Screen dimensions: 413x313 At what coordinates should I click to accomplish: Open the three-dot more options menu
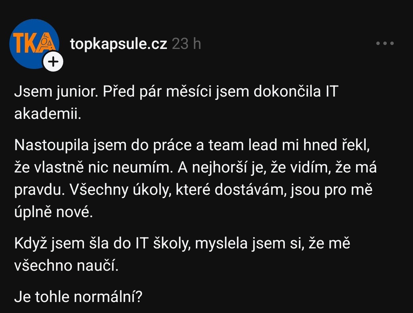coord(385,43)
